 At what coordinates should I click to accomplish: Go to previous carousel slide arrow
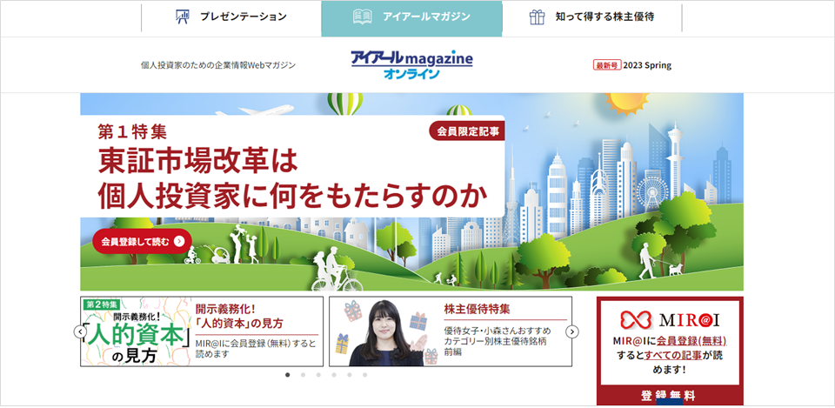pyautogui.click(x=79, y=331)
